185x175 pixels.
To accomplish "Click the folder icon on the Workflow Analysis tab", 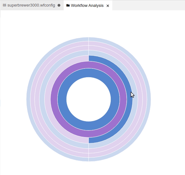I will pyautogui.click(x=68, y=5).
